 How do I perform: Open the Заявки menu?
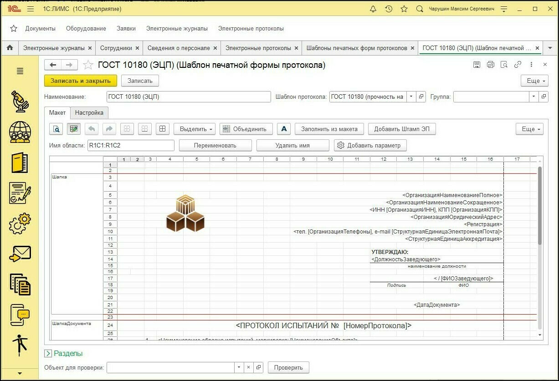[x=126, y=28]
